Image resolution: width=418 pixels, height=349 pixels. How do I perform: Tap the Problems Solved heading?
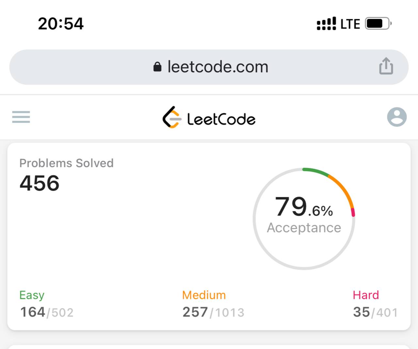click(66, 163)
